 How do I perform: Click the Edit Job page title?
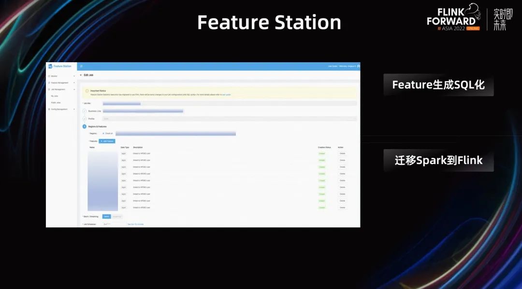click(88, 75)
